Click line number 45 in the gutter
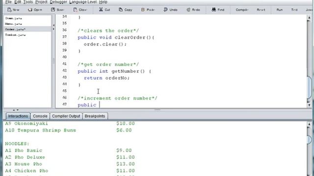The image size is (314, 176). 64,91
